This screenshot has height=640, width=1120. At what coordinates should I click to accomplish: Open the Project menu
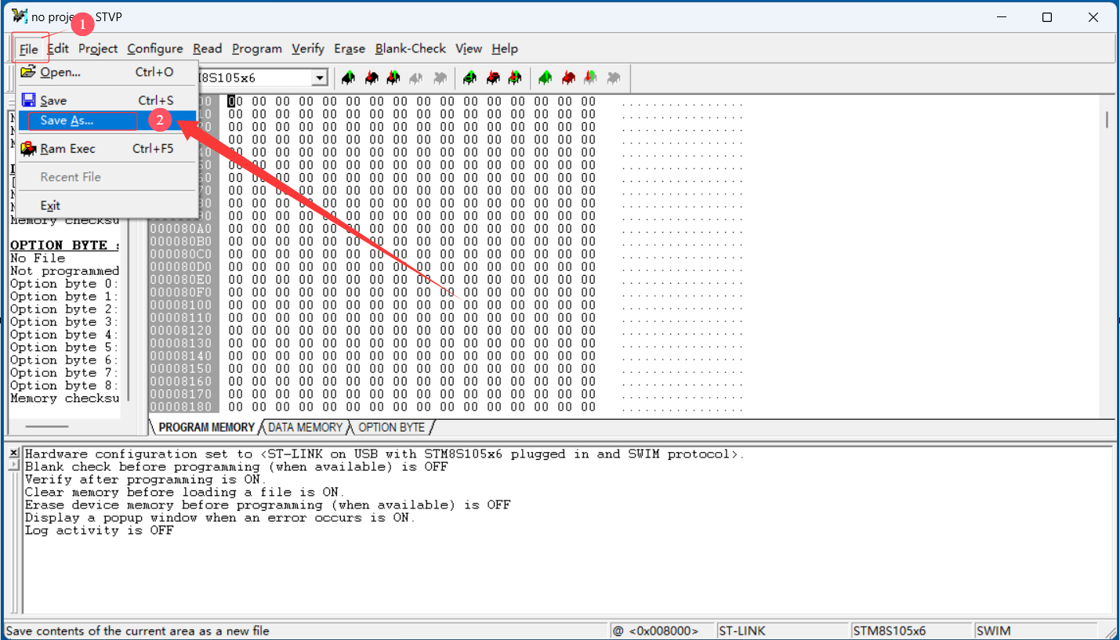pyautogui.click(x=98, y=49)
